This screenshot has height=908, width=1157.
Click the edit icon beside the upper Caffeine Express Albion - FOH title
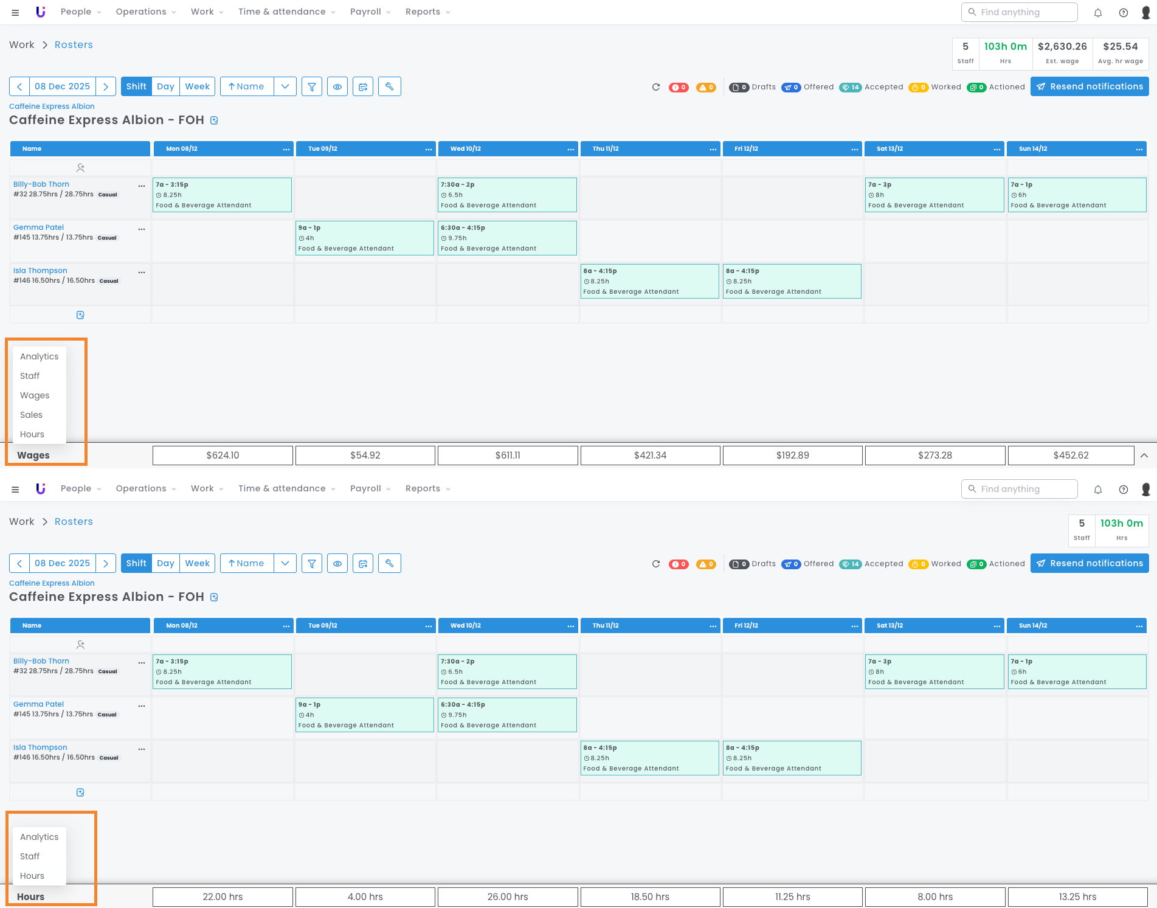click(x=214, y=120)
